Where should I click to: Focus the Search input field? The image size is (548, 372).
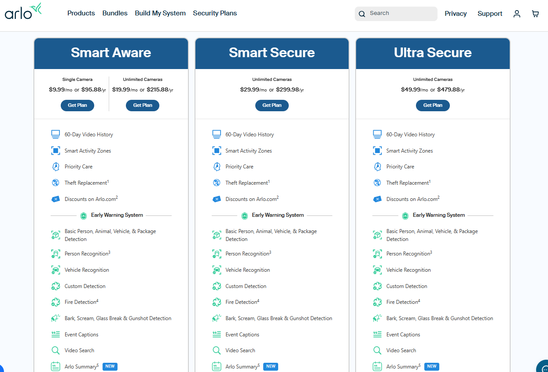coord(396,14)
